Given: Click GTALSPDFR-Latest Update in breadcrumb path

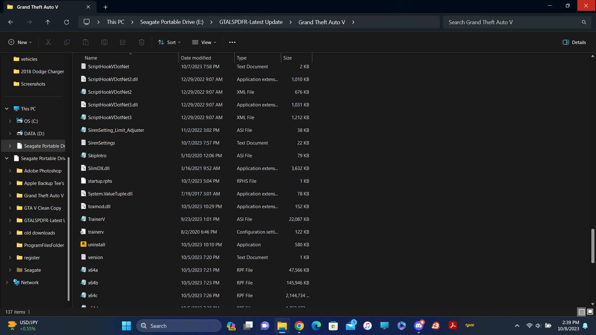Looking at the screenshot, I should [251, 22].
